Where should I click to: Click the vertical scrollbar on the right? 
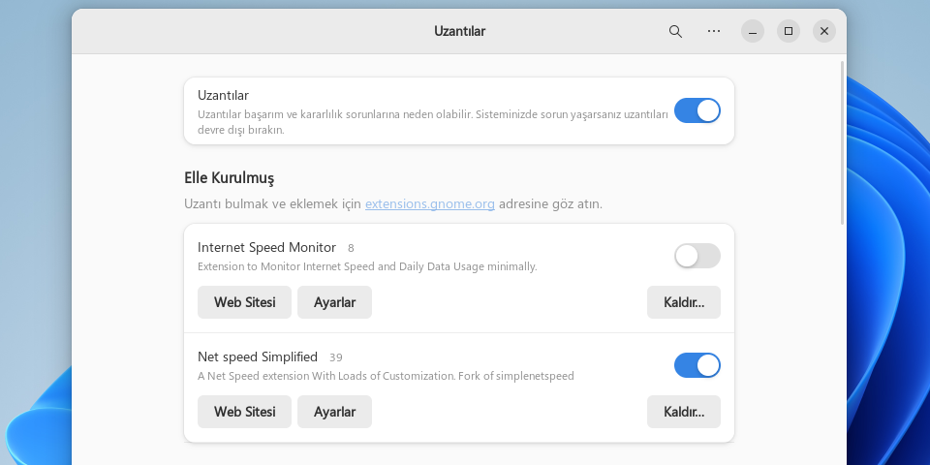coord(843,142)
